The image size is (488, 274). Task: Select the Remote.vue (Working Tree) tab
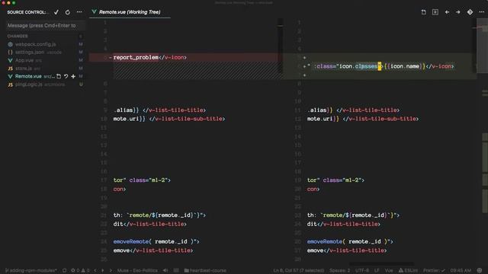pyautogui.click(x=130, y=12)
